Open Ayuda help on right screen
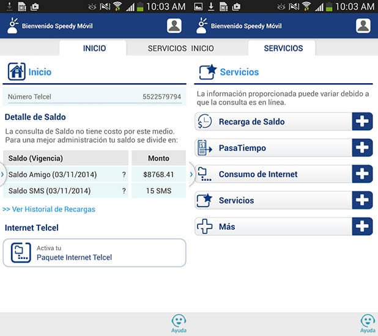 (x=368, y=323)
